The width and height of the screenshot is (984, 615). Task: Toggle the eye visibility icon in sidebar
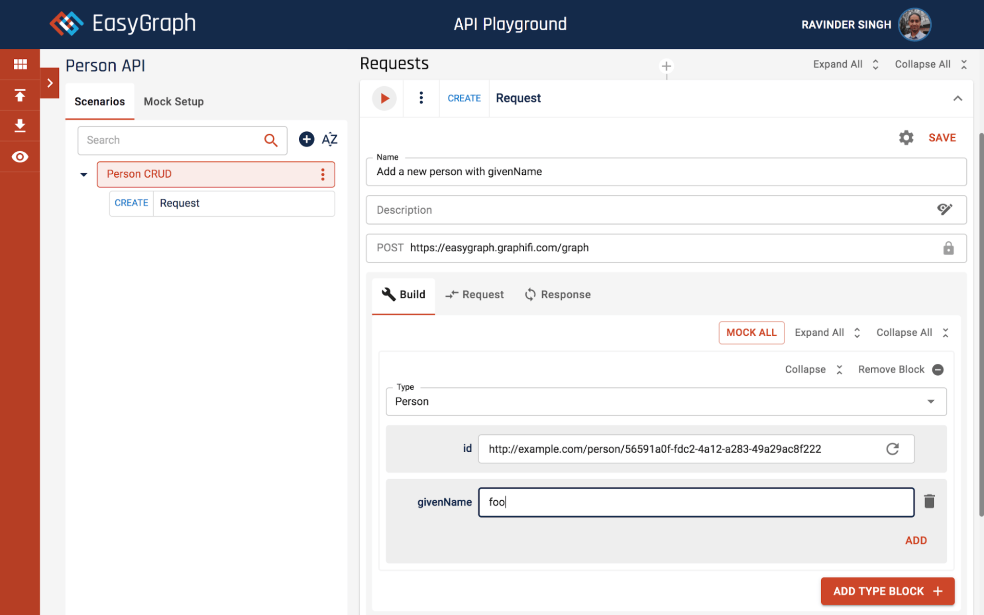(20, 157)
